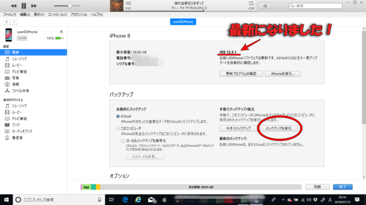Pause the currently playing song
The width and height of the screenshot is (366, 205).
click(24, 6)
